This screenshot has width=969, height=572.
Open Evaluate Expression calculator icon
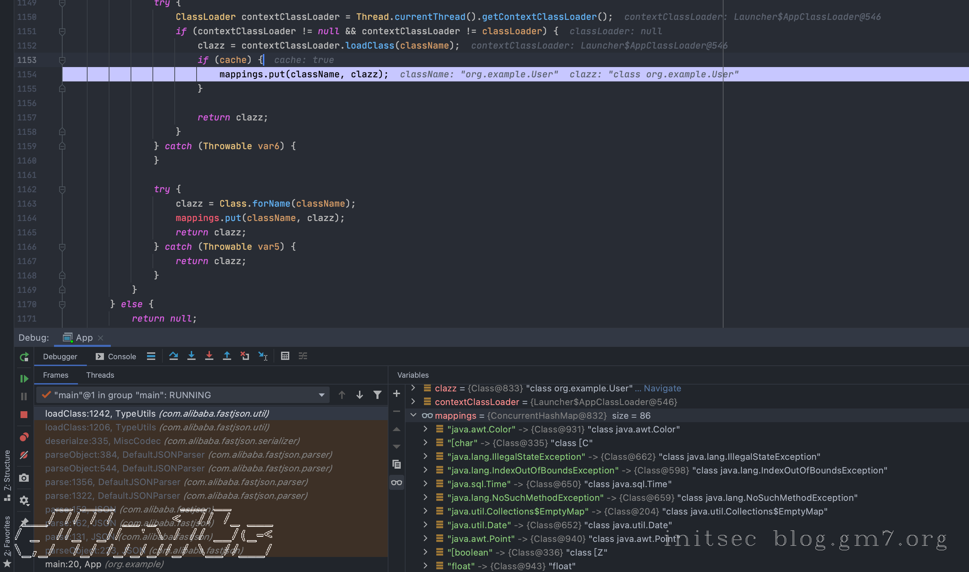(285, 356)
